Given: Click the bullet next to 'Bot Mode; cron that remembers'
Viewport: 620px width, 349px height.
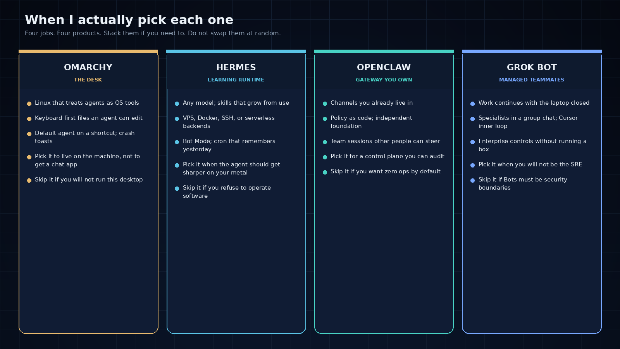Looking at the screenshot, I should click(x=177, y=142).
